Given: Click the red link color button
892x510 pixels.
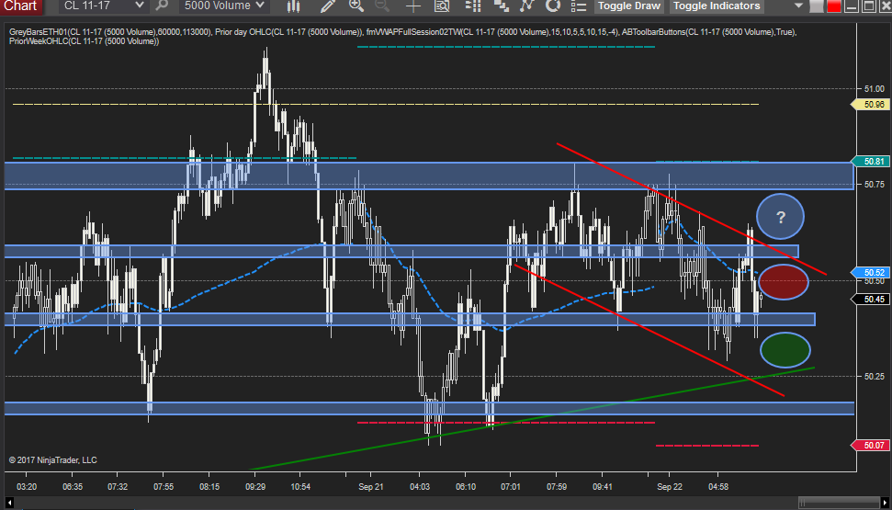Looking at the screenshot, I should 834,6.
